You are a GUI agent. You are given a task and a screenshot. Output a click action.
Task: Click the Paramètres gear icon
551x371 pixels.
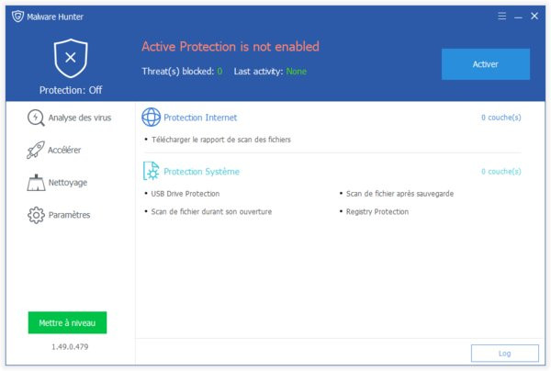coord(36,215)
